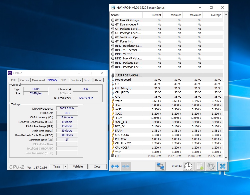Switch to the CPU tab in CPU-Z

coord(14,80)
